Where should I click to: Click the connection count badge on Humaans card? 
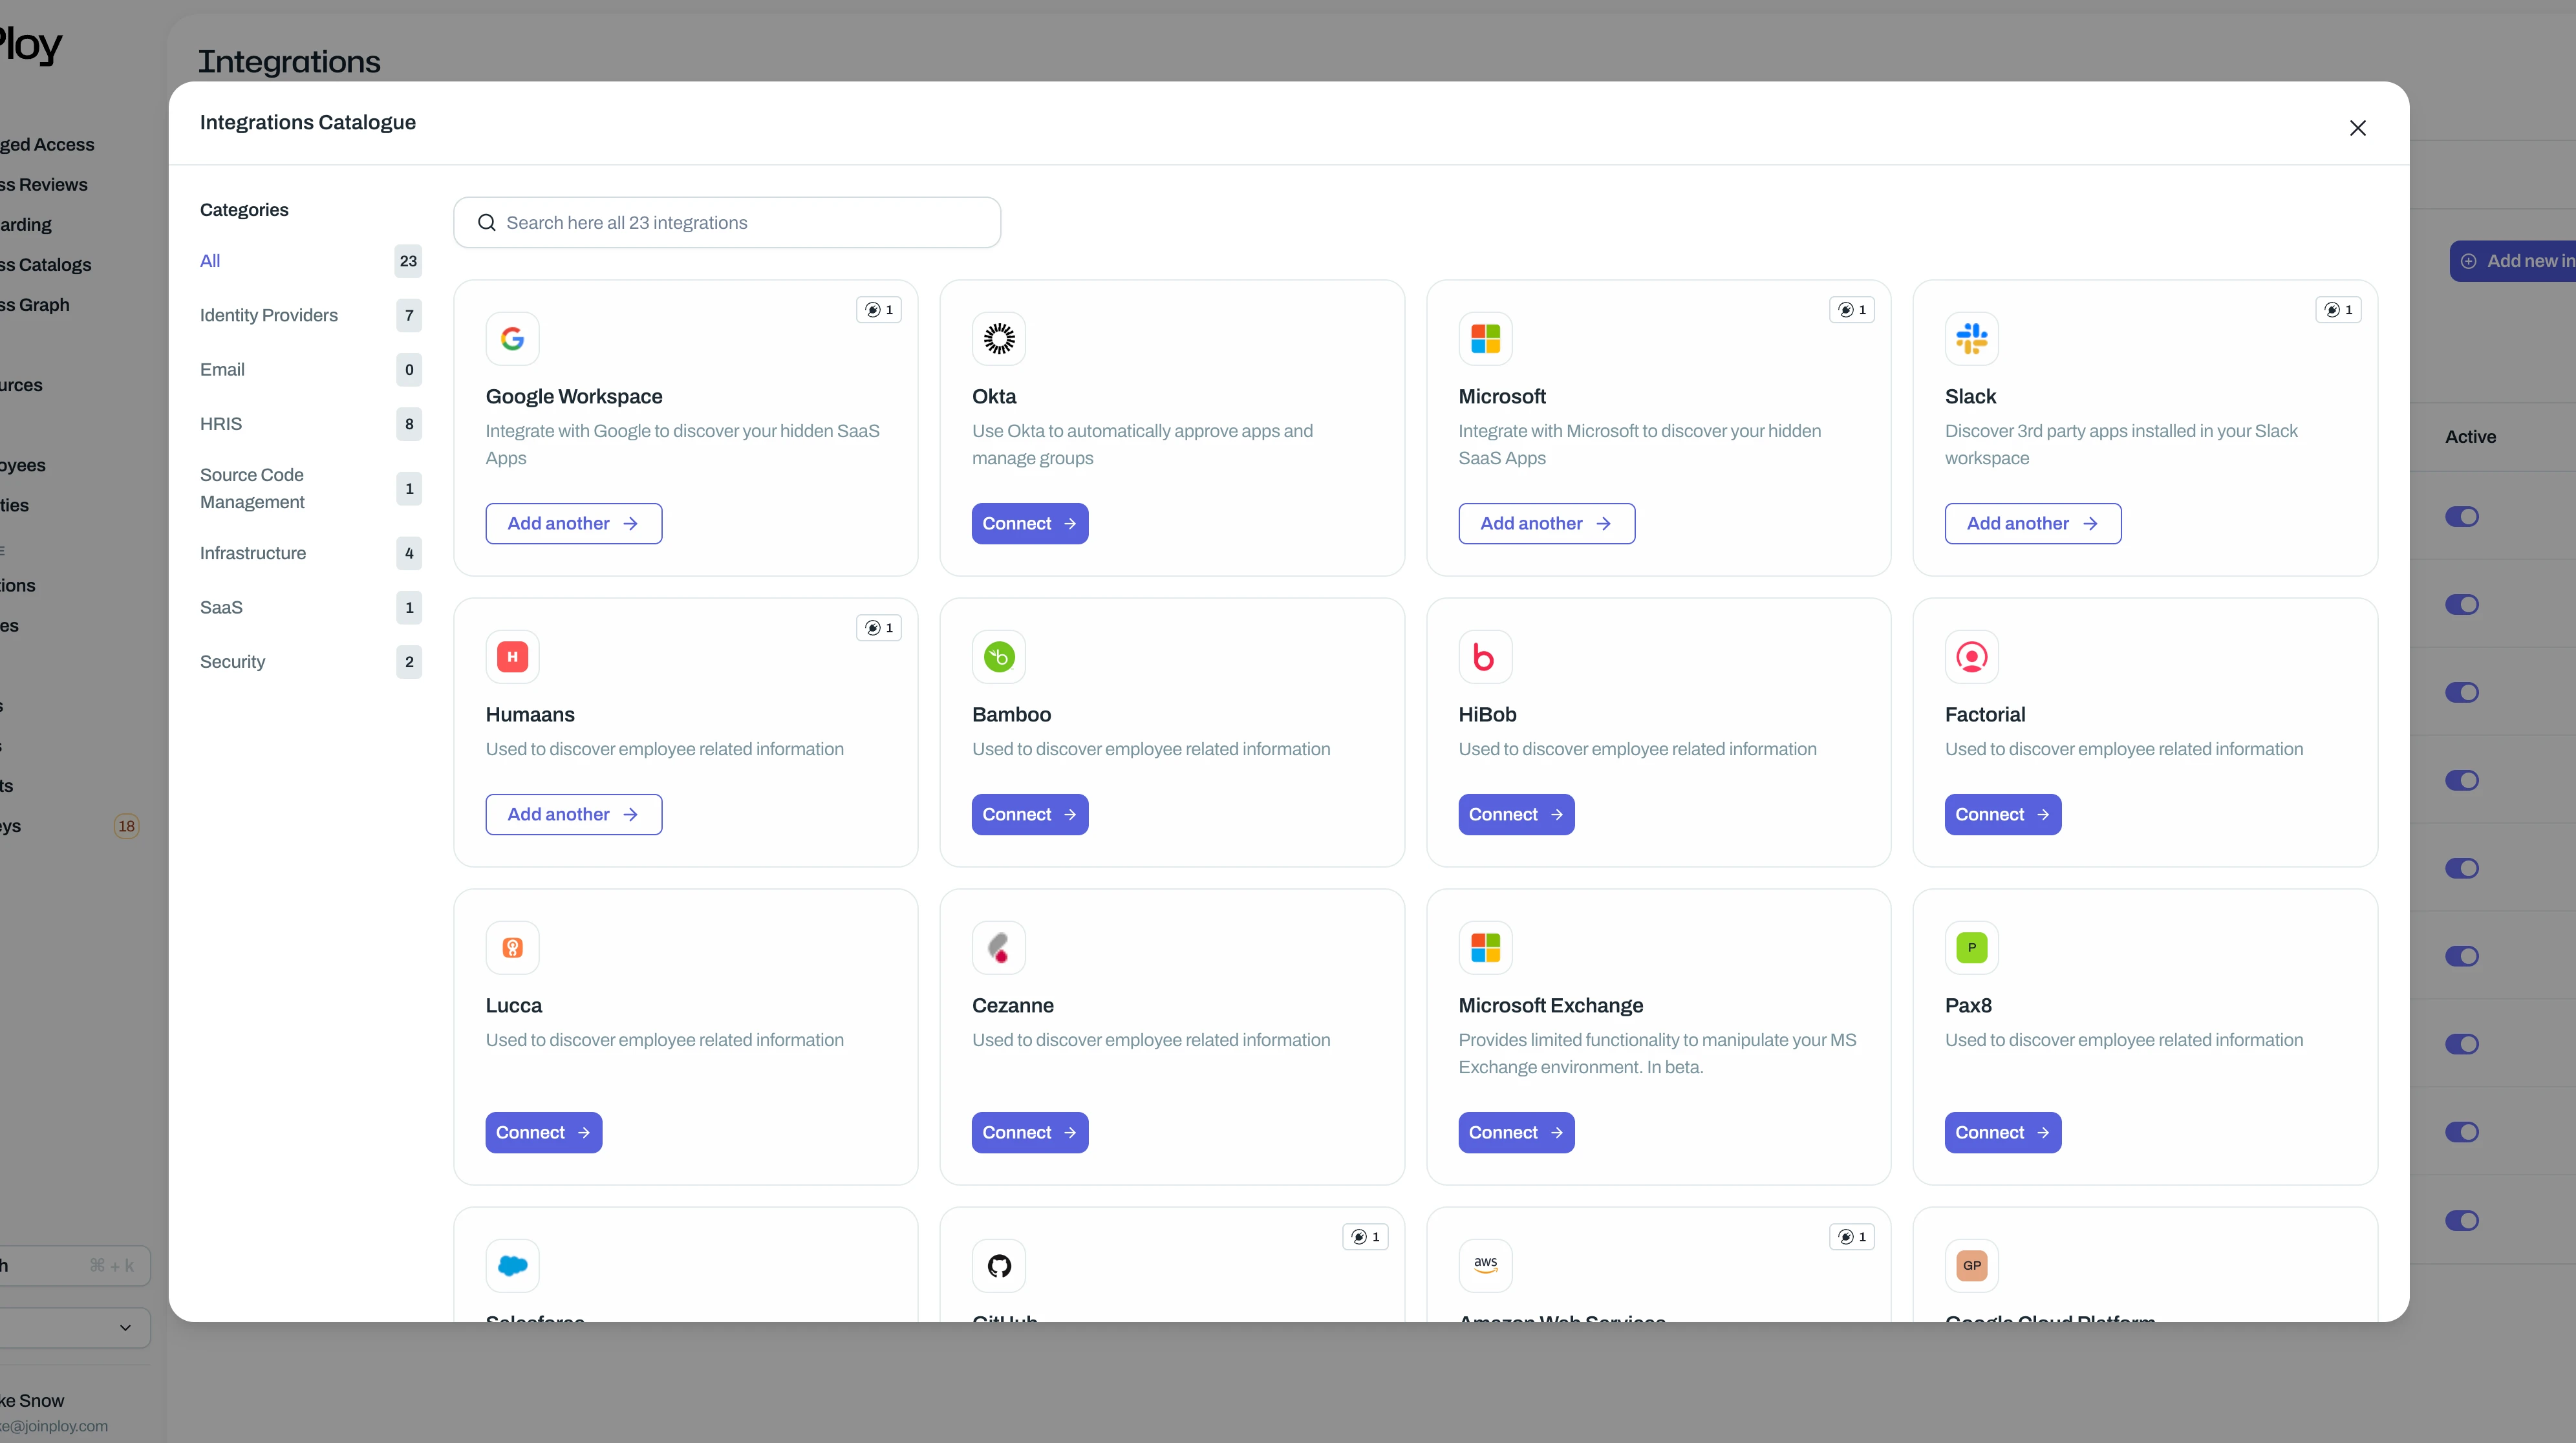tap(879, 628)
